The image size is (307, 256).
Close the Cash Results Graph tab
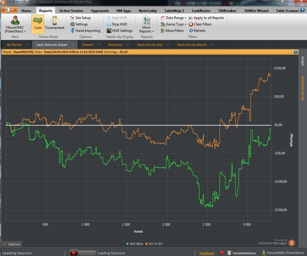73,45
